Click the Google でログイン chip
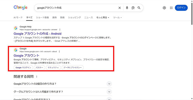Screen dimensions: 193x100 tap(23, 68)
